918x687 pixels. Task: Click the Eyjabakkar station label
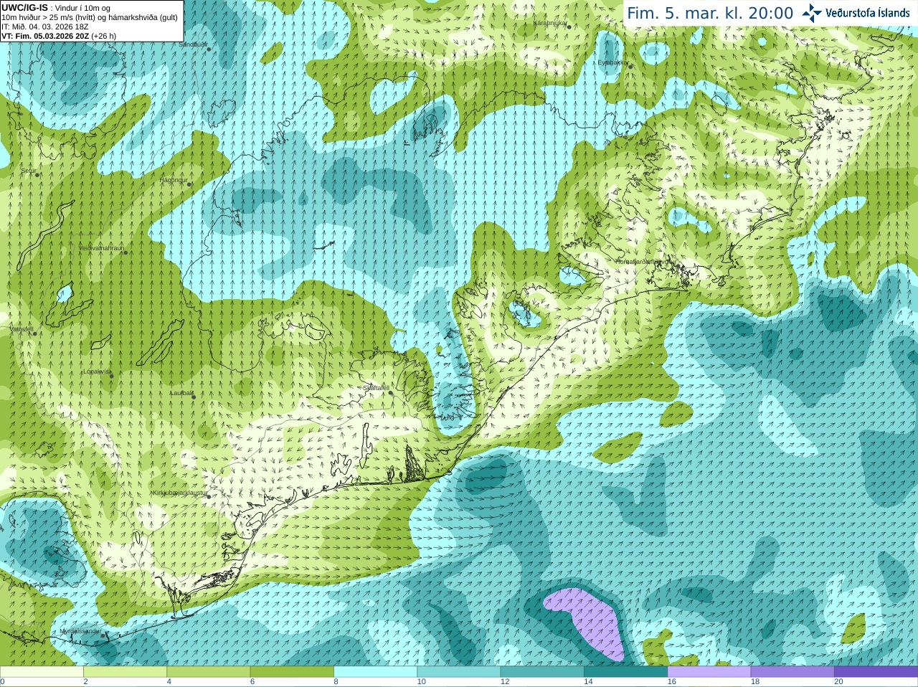pyautogui.click(x=612, y=62)
